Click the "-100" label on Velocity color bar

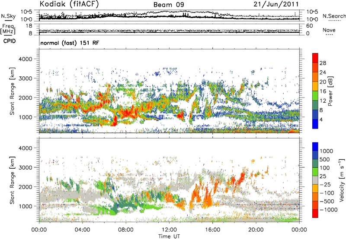click(x=327, y=193)
